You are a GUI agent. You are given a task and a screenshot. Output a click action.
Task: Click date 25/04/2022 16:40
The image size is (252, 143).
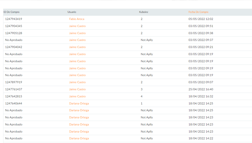tap(201, 89)
